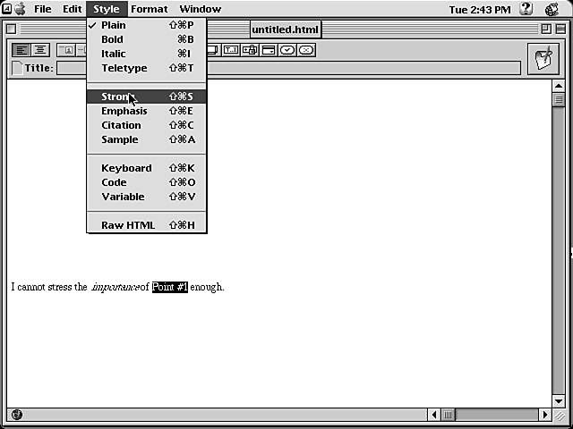
Task: Click the rounded X button icon
Action: click(306, 50)
